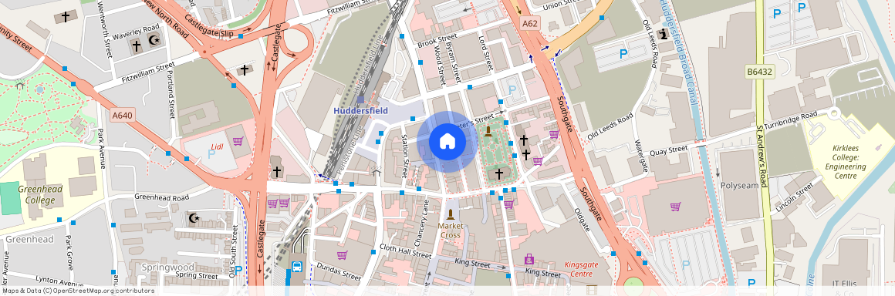Viewport: 895px width, 296px height.
Task: Click the A640 road shield
Action: (123, 115)
